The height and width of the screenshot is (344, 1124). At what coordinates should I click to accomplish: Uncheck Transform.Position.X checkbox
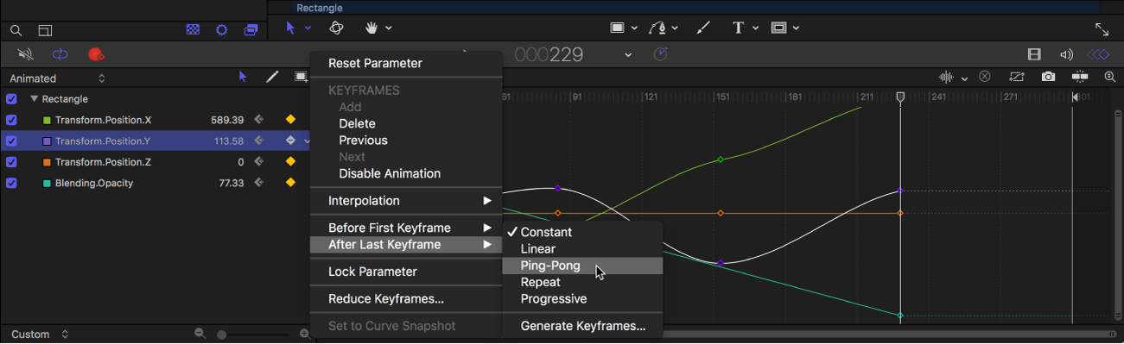tap(11, 120)
